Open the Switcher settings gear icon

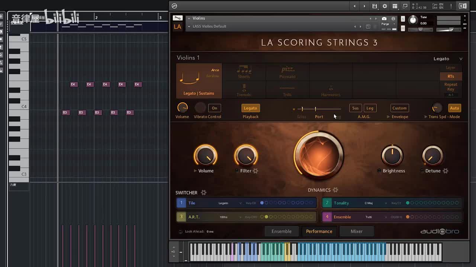[203, 192]
